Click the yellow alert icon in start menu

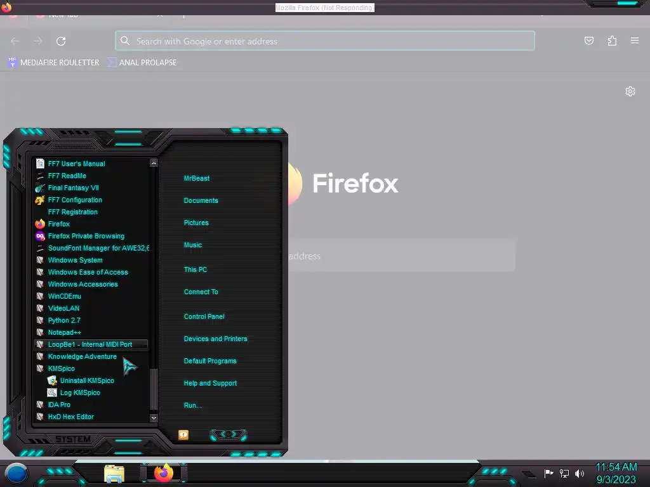(183, 434)
